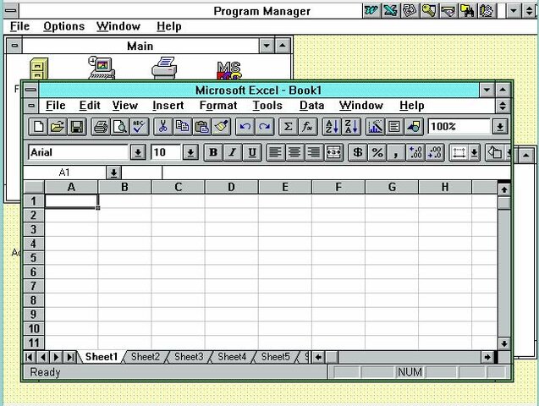Expand the Borders palette dropdown arrow
Image resolution: width=539 pixels, height=406 pixels.
pos(475,152)
